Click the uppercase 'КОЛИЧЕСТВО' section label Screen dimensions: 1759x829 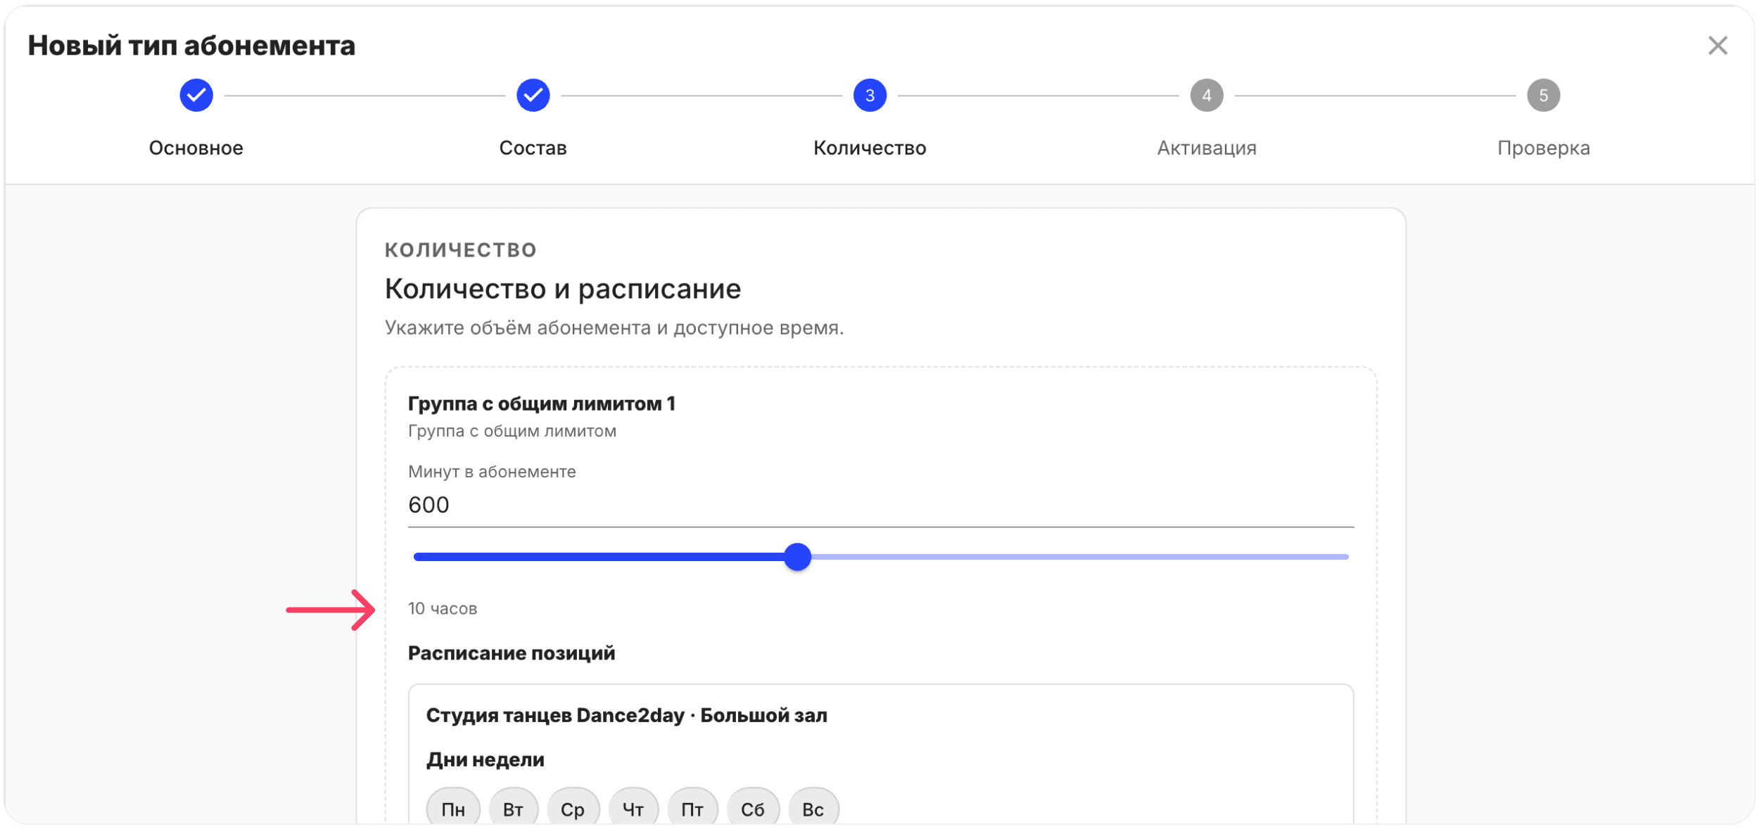[461, 250]
